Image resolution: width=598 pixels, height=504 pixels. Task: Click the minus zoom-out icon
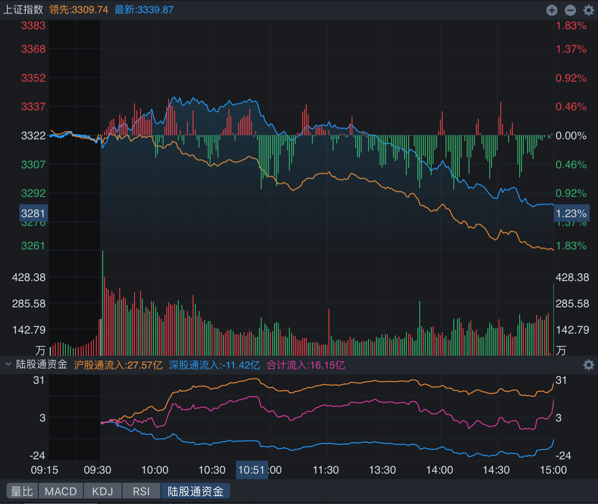tap(570, 10)
